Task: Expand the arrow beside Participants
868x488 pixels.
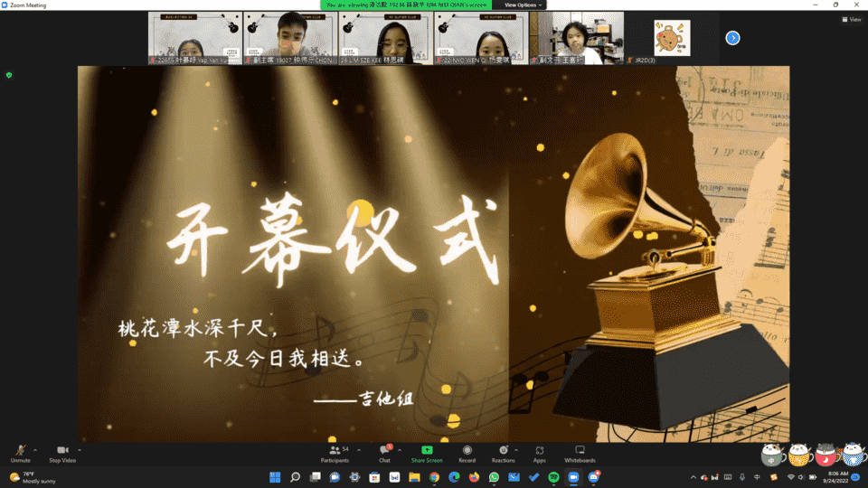Action: click(x=359, y=450)
